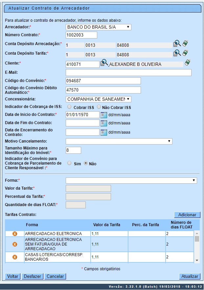Viewport: 204px width, 290px height.
Task: Click the Atualizar button
Action: pos(190,276)
